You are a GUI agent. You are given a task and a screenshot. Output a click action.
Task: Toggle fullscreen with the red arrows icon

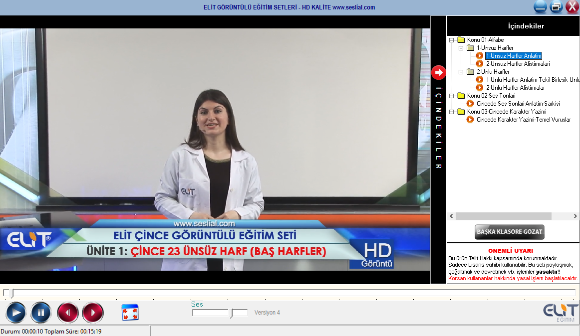coord(130,313)
